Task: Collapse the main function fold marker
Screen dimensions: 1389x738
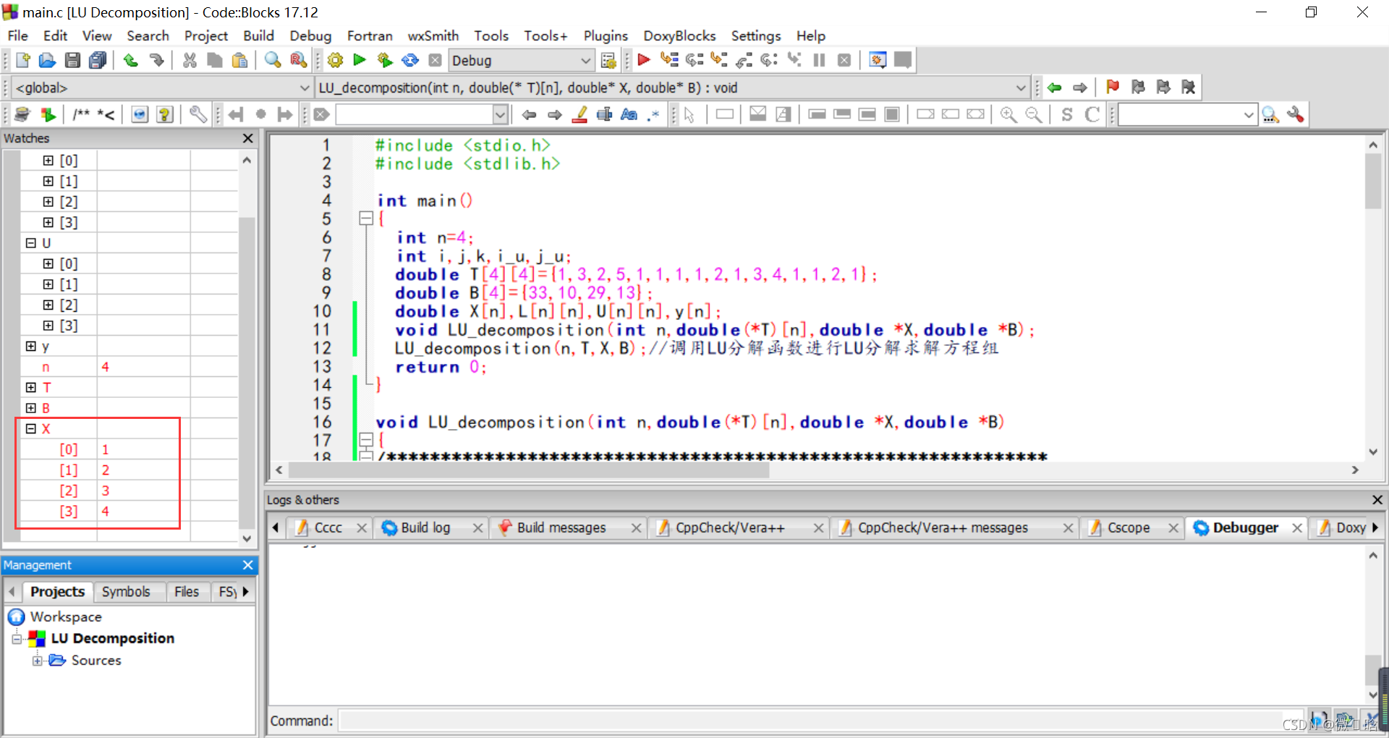Action: coord(366,219)
